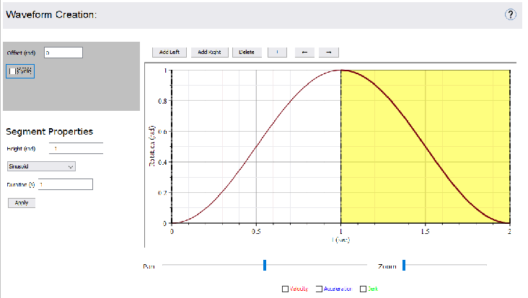Enable the Cyclic checkbox

coord(12,71)
